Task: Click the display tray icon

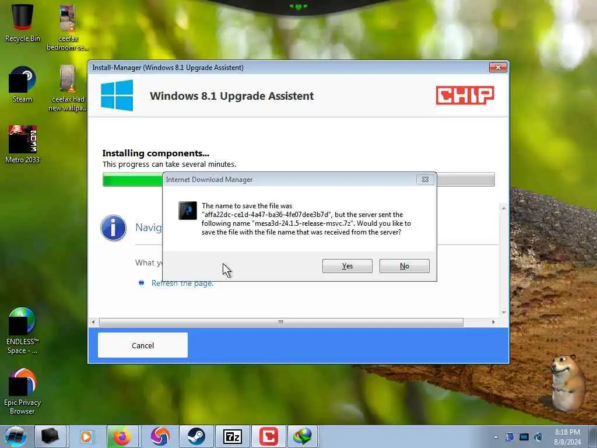Action: pos(524,437)
